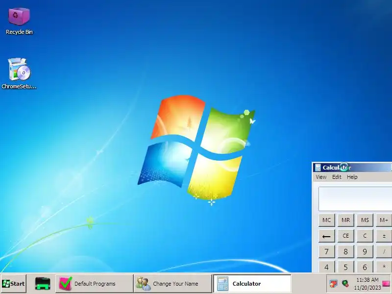Click the Calculator icon in taskbar
This screenshot has height=294, width=392.
coord(222,284)
